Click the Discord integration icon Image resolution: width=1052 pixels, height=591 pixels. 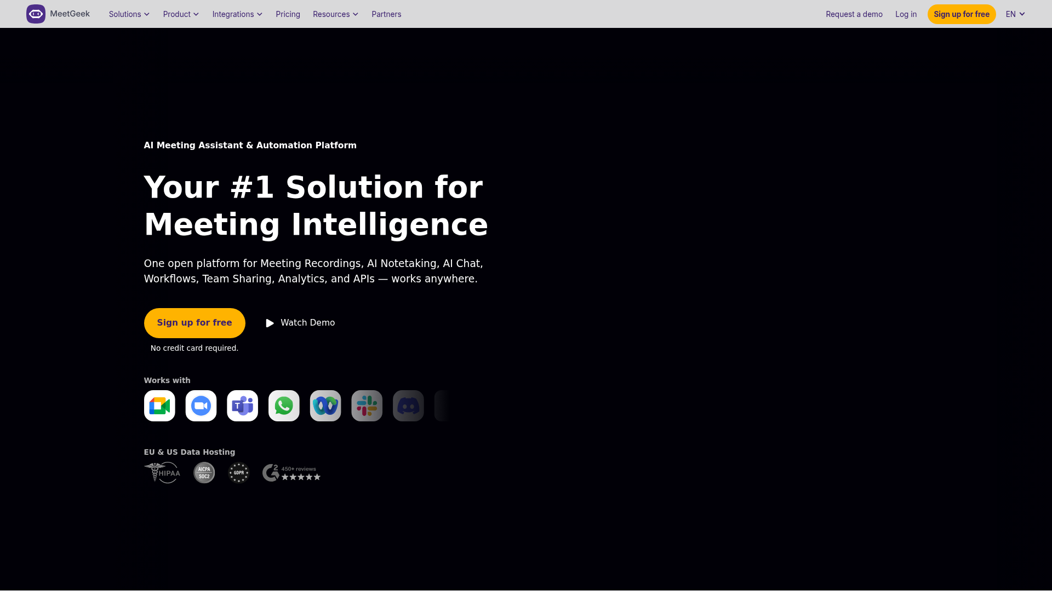coord(408,405)
